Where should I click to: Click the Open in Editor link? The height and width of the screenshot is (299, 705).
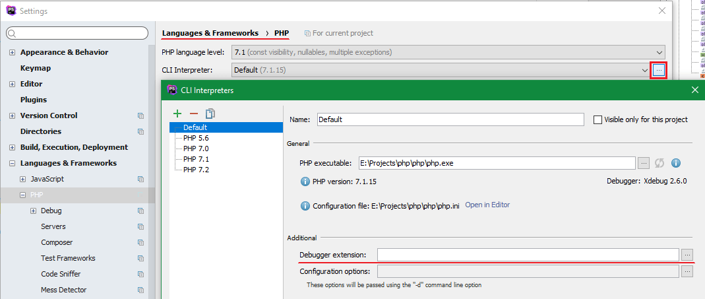(x=487, y=205)
